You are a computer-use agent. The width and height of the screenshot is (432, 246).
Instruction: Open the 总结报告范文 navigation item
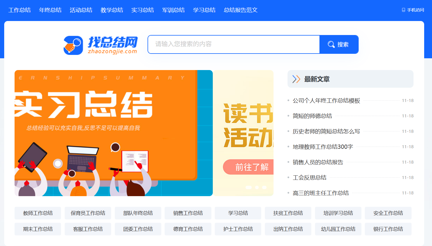click(240, 10)
